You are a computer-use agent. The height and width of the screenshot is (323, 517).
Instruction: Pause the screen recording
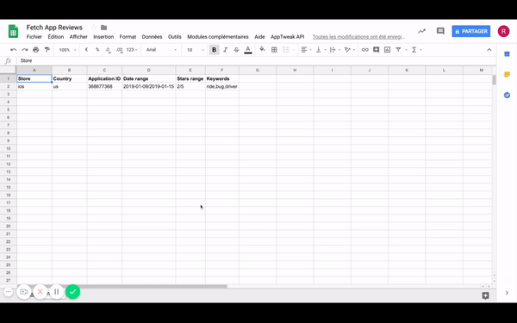click(x=56, y=292)
